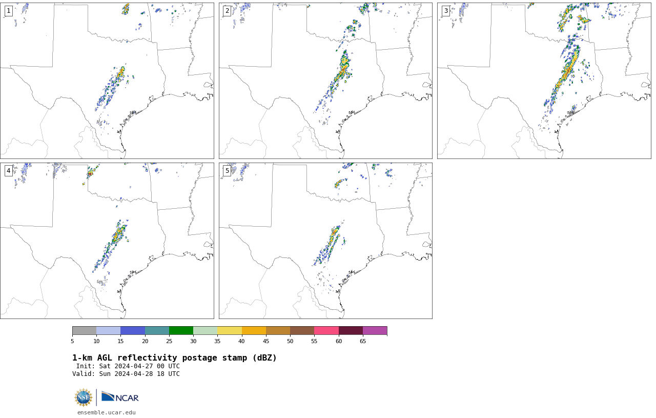This screenshot has width=656, height=418.
Task: Select the tan-brown 45-50 dBZ swatch
Action: (x=278, y=330)
